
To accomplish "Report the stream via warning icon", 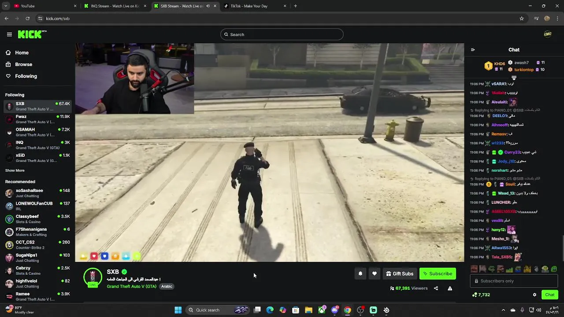I will coord(450,288).
